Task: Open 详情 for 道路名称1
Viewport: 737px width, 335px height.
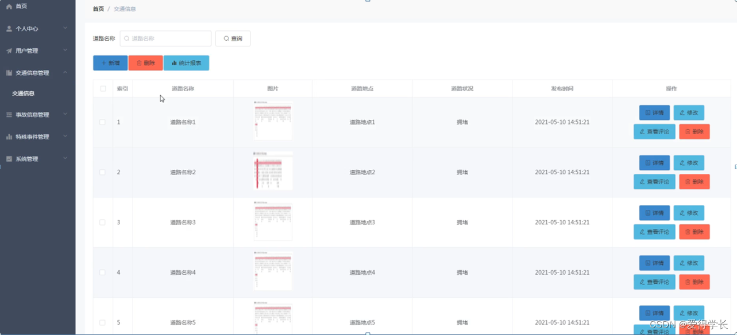Action: (654, 113)
